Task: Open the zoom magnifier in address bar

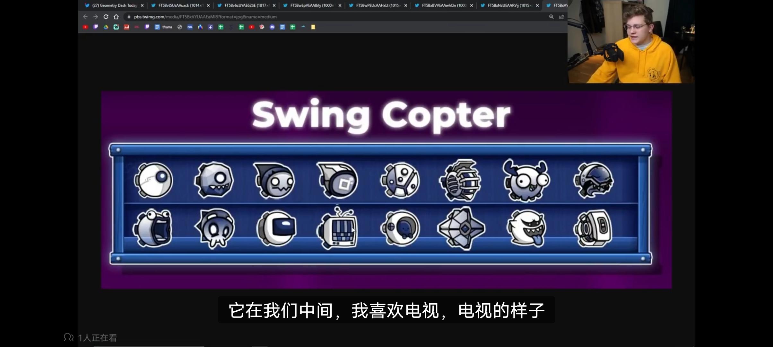Action: pos(551,17)
